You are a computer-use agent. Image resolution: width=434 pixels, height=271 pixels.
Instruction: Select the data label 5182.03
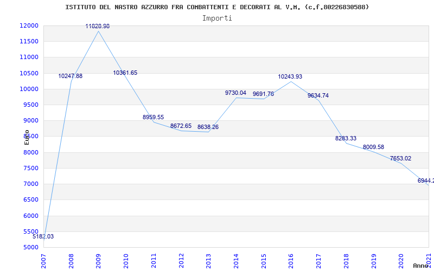pyautogui.click(x=43, y=236)
